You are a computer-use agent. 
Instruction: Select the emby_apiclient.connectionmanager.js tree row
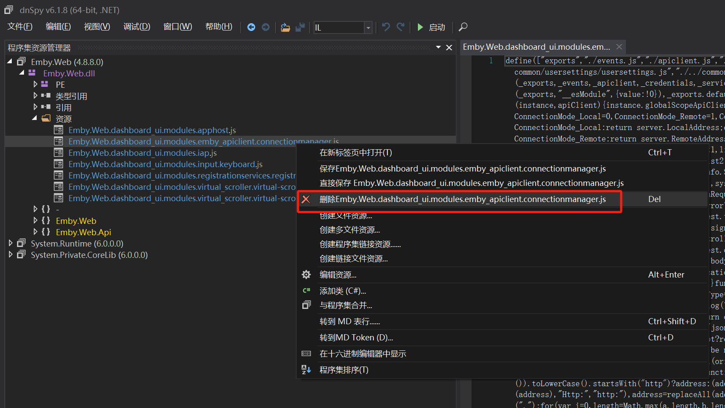230,141
